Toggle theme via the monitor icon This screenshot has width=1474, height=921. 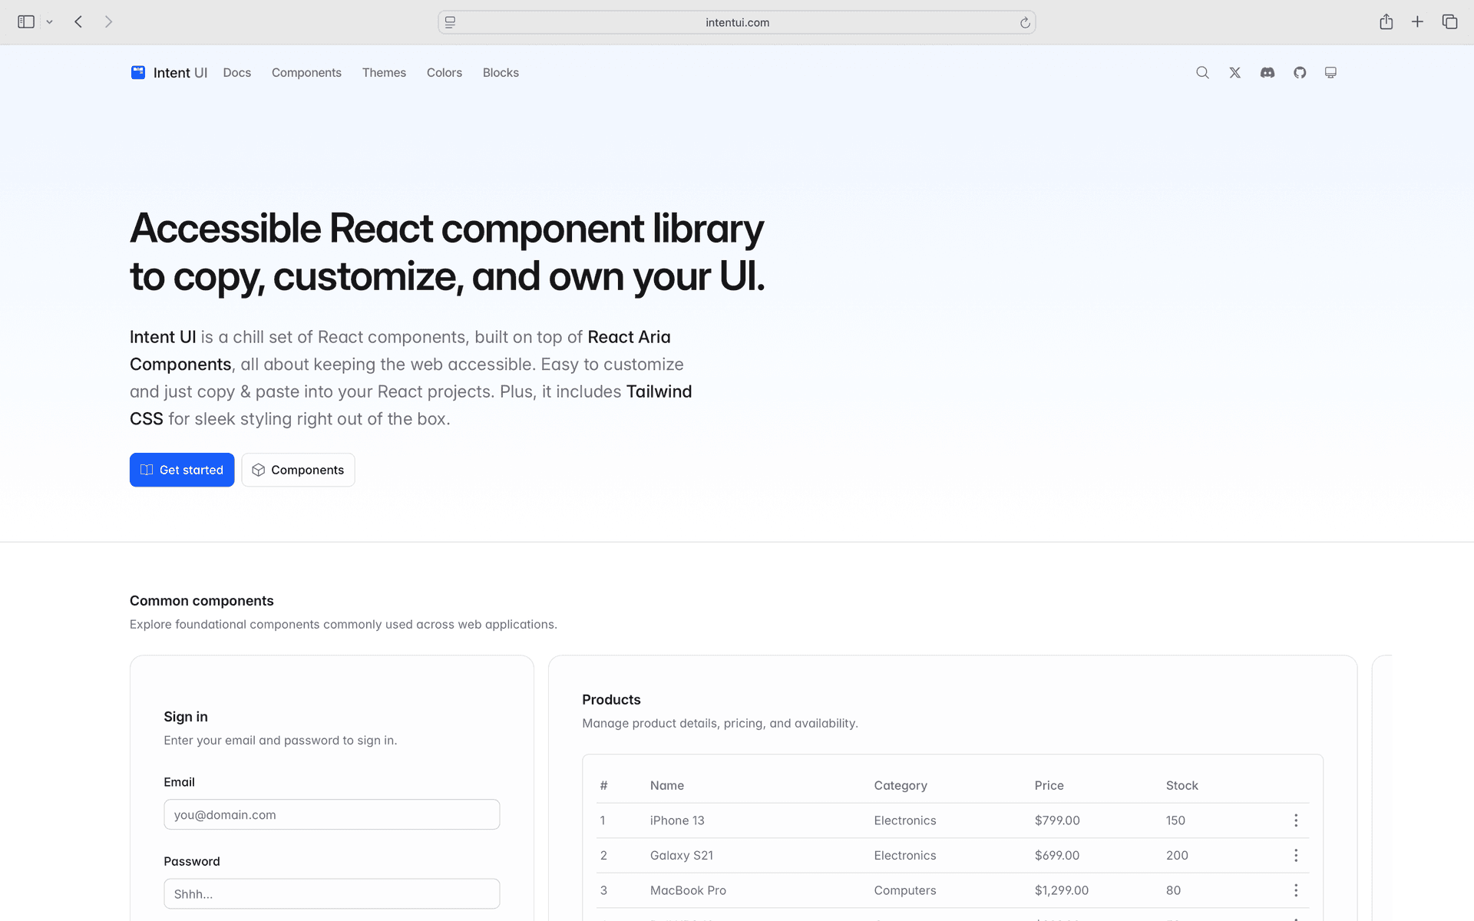click(x=1330, y=72)
